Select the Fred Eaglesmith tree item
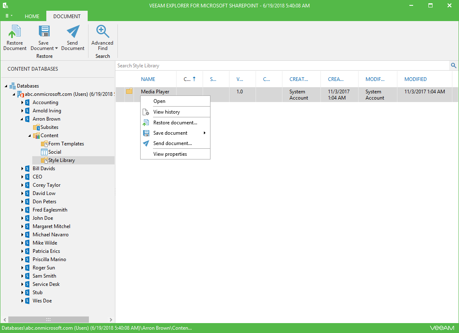The height and width of the screenshot is (333, 459). (x=50, y=210)
